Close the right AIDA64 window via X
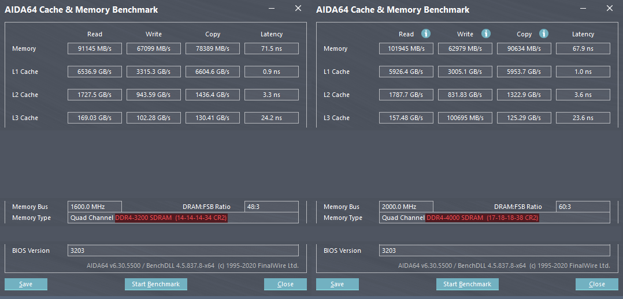623x299 pixels. 610,8
